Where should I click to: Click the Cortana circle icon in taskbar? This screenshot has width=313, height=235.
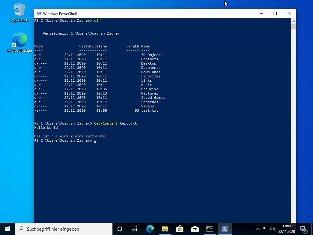tap(120, 229)
